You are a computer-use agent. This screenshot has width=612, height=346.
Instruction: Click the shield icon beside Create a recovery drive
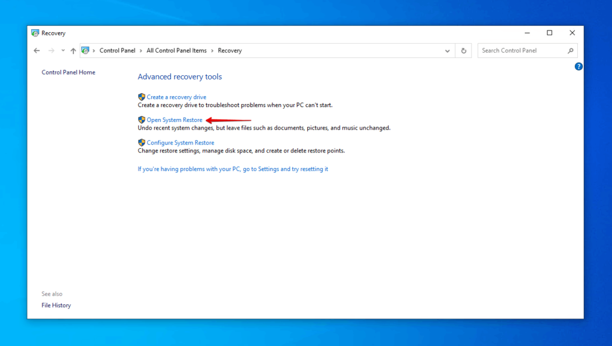point(142,97)
